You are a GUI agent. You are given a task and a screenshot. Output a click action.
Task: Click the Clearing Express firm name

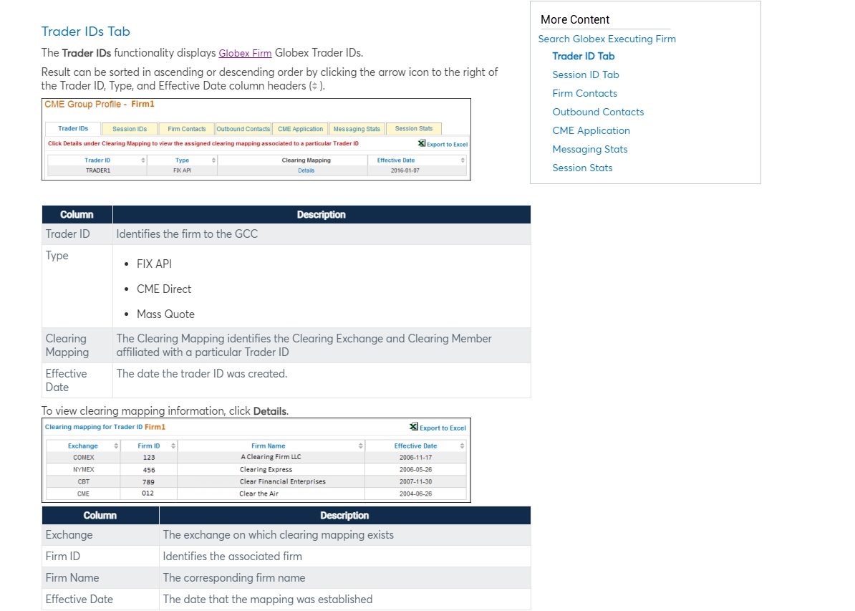coord(266,470)
